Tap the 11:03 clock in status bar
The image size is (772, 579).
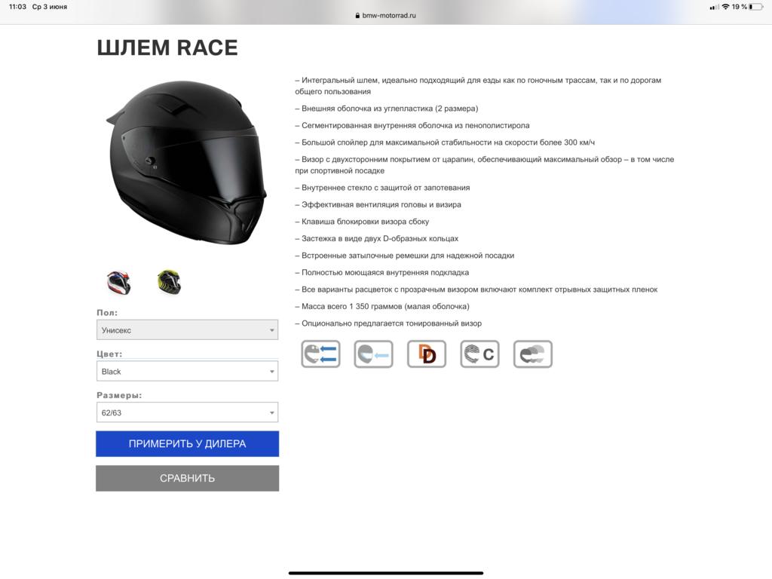(17, 7)
